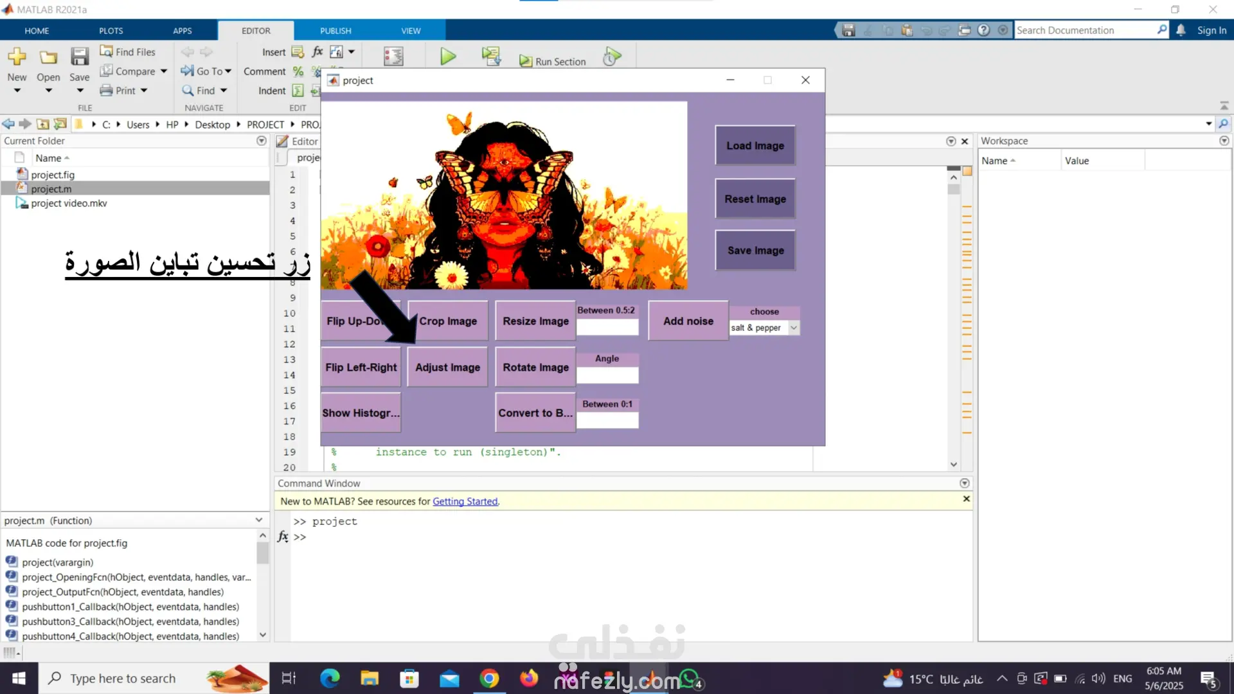Click the up one level folder icon

[43, 124]
